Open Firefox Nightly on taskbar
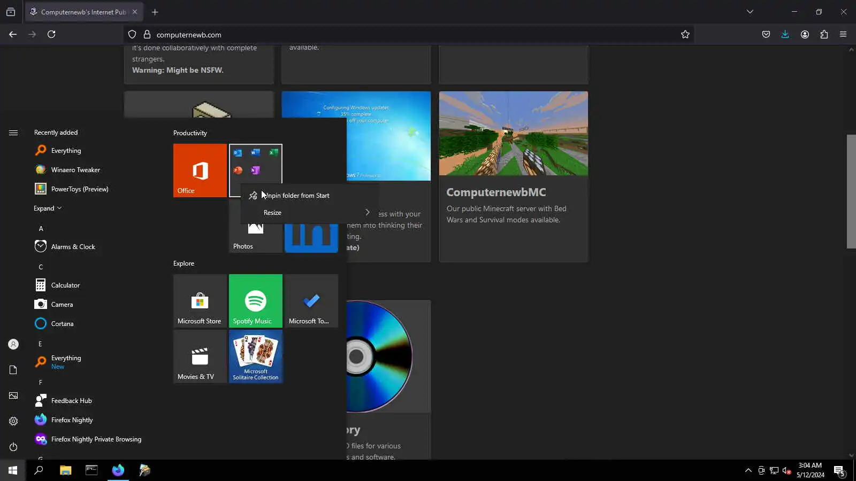The height and width of the screenshot is (481, 856). (x=118, y=470)
